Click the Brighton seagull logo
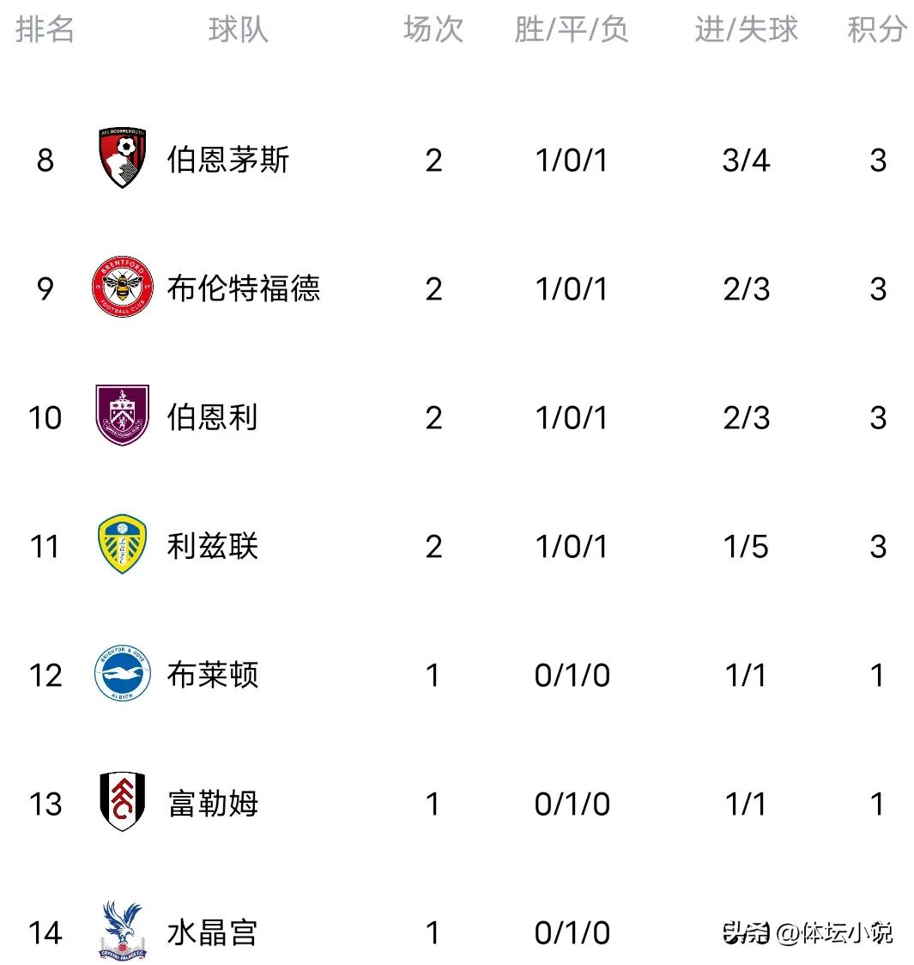 tap(122, 673)
